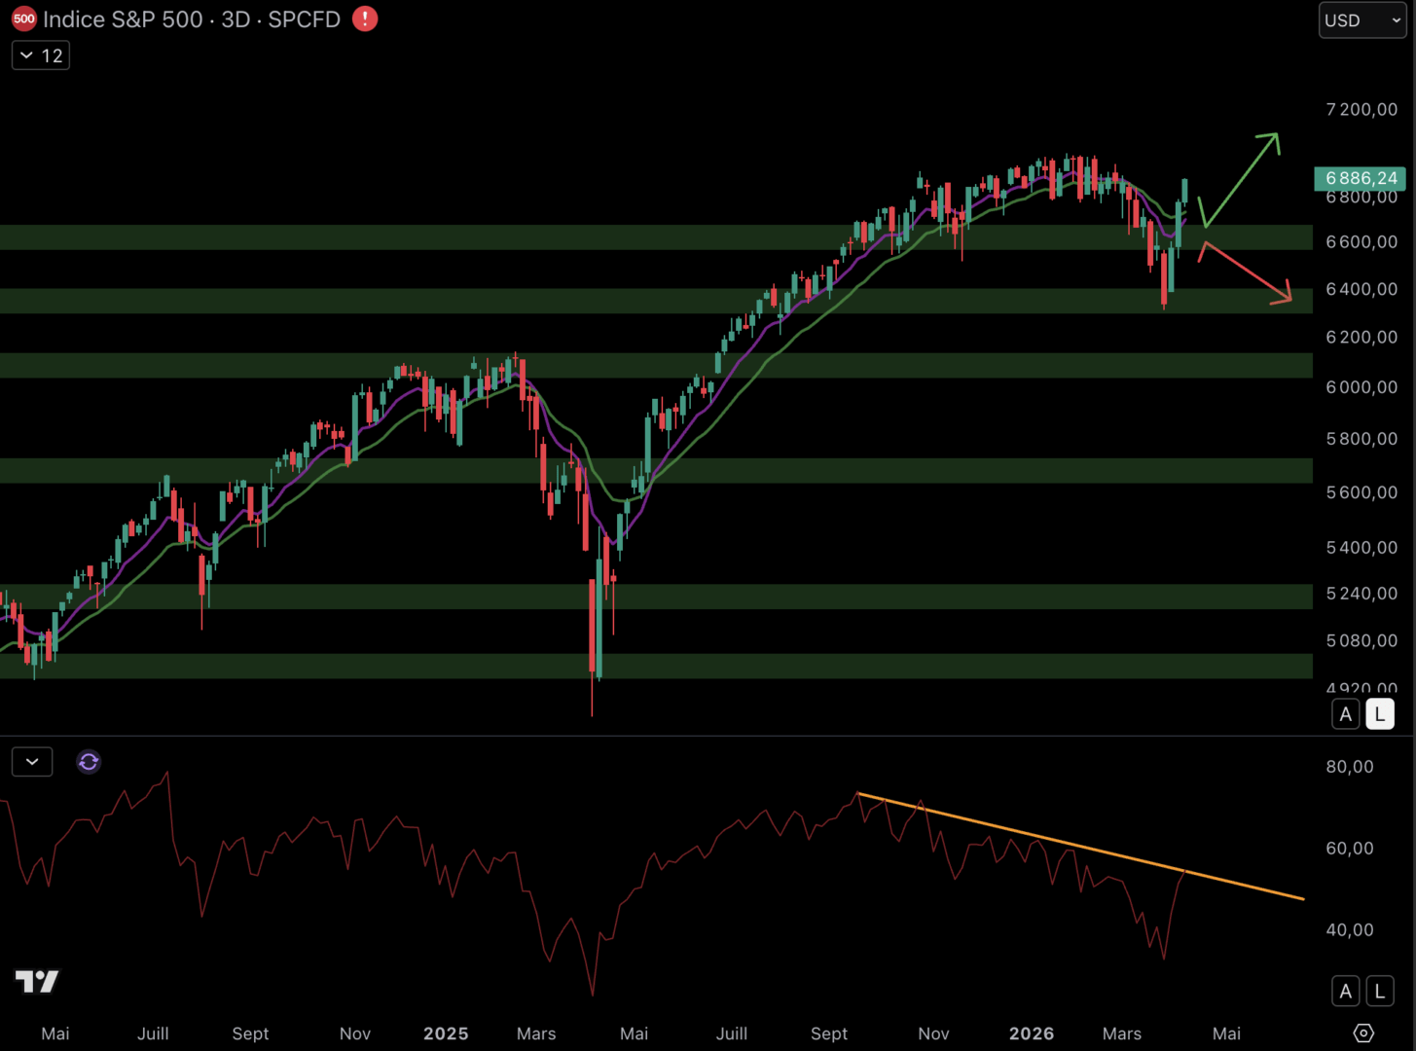
Task: Open chart settings via the bottom-right gear icon
Action: pos(1363,1033)
